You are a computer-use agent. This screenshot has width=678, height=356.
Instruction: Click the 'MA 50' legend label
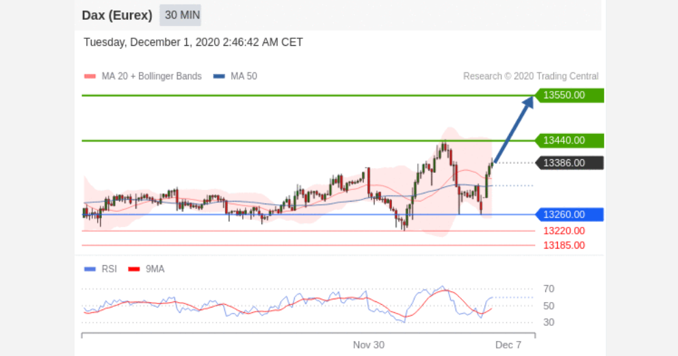244,77
